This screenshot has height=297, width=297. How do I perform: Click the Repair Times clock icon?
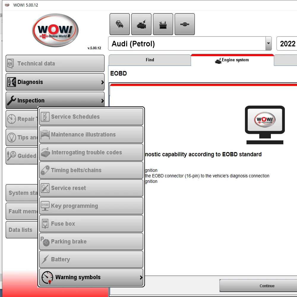(12, 119)
